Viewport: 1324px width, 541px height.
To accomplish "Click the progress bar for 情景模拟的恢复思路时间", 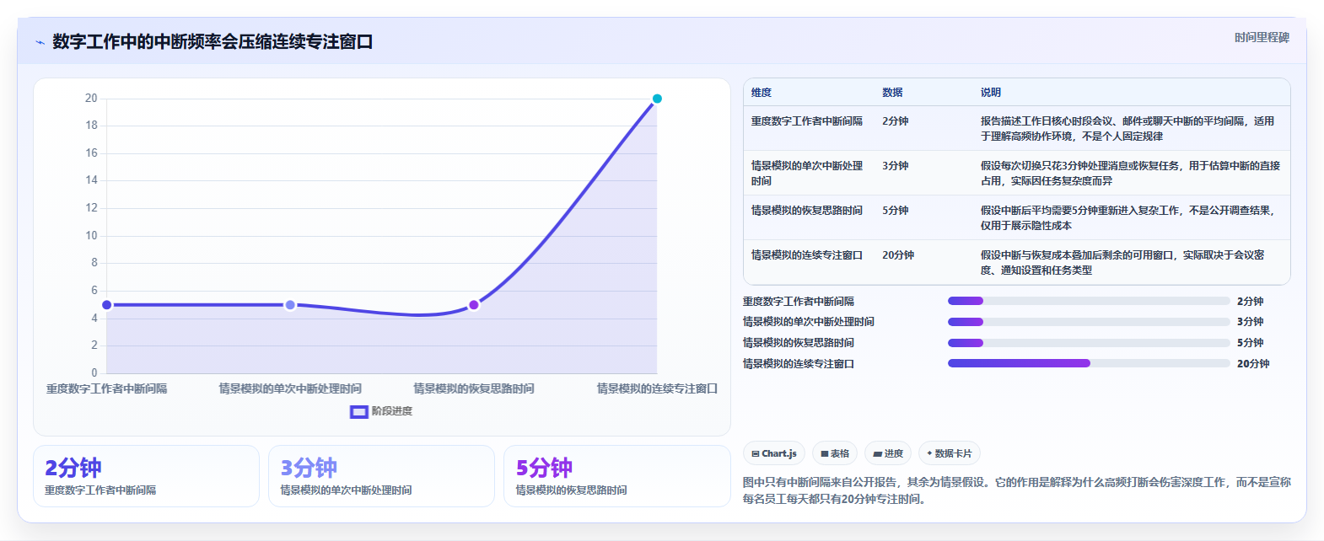I will tap(1089, 343).
